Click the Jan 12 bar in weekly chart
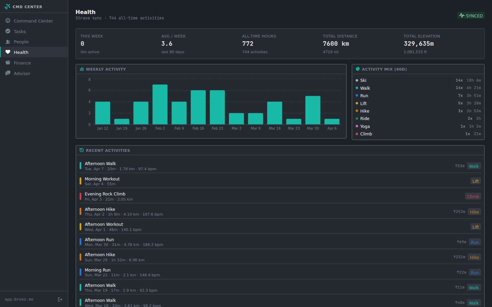This screenshot has height=307, width=492. (102, 113)
